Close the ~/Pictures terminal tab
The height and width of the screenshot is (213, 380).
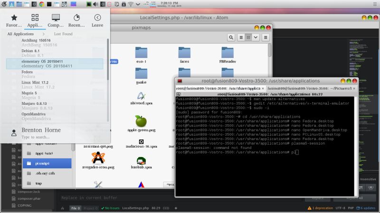click(x=354, y=89)
